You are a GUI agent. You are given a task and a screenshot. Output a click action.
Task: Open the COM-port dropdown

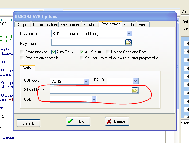point(86,81)
